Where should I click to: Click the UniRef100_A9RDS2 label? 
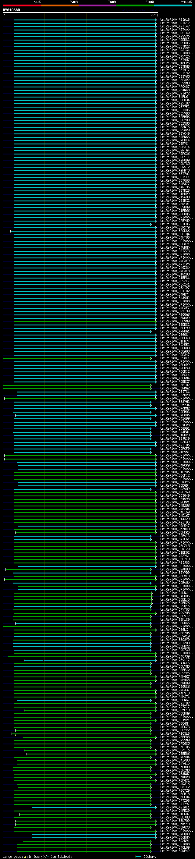click(175, 40)
